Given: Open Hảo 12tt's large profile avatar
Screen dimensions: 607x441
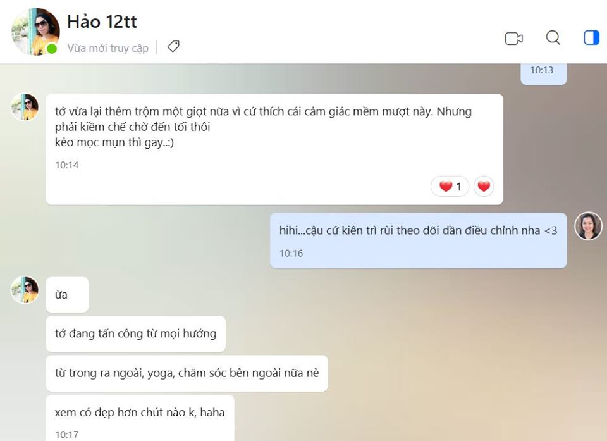Looking at the screenshot, I should pos(35,32).
